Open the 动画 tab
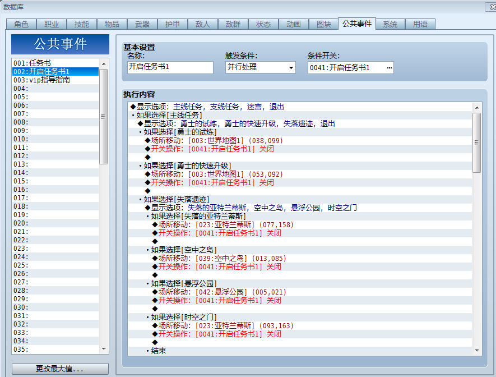This screenshot has height=377, width=496. [294, 24]
